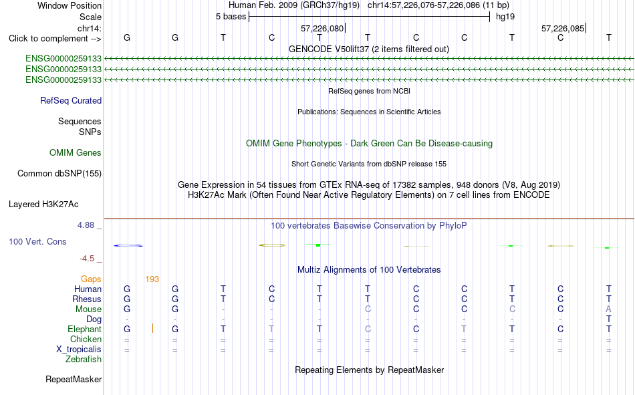Click 'Short Genetic Variants from dbSNP' title
The image size is (635, 395).
click(x=369, y=164)
